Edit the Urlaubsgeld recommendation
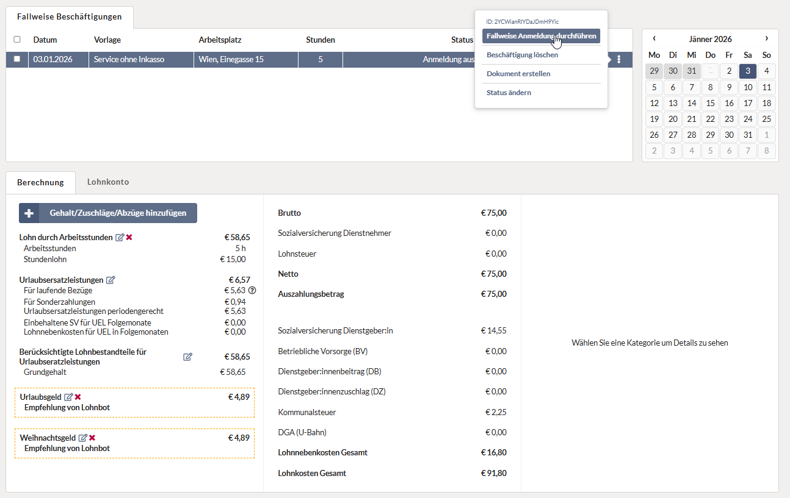790x498 pixels. pyautogui.click(x=68, y=397)
